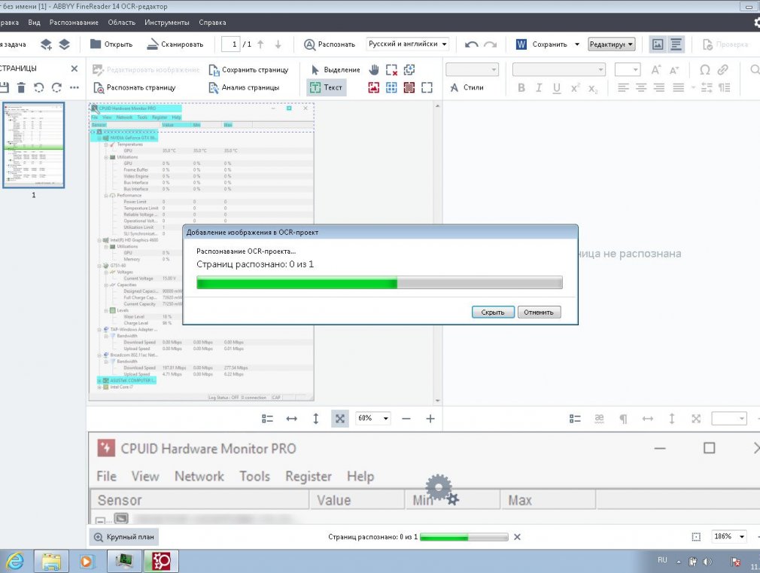
Task: Toggle Крупный план close-up pane
Action: pyautogui.click(x=124, y=537)
